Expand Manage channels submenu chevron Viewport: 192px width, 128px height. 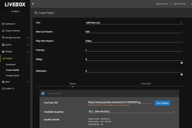[28, 38]
